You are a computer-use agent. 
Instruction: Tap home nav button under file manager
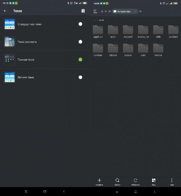pos(136,192)
